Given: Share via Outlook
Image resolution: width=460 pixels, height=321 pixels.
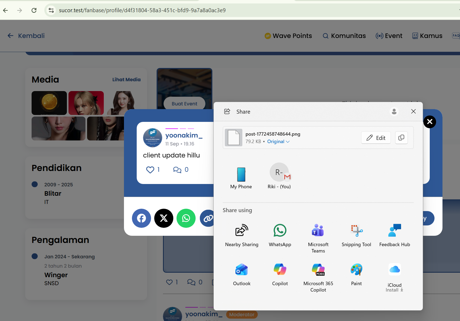Looking at the screenshot, I should pyautogui.click(x=242, y=275).
